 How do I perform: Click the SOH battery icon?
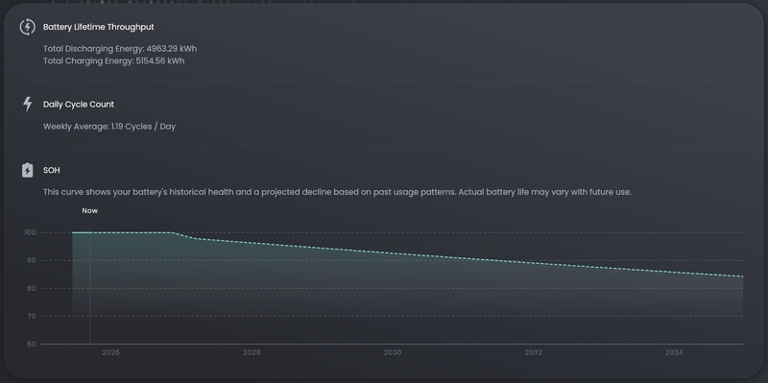[28, 170]
